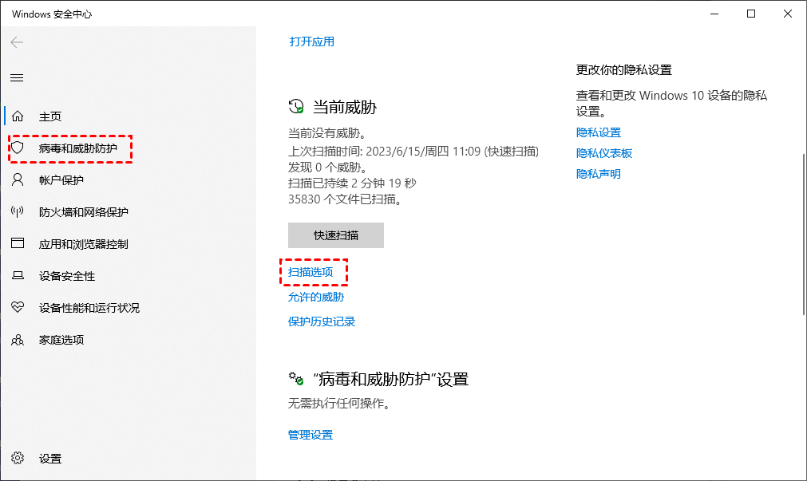This screenshot has height=481, width=807.
Task: Click the "病毒和威胁防护"设置 heading
Action: pos(391,379)
